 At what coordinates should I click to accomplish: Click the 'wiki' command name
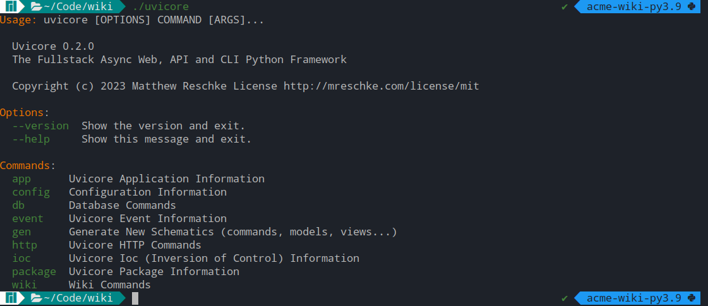(25, 285)
